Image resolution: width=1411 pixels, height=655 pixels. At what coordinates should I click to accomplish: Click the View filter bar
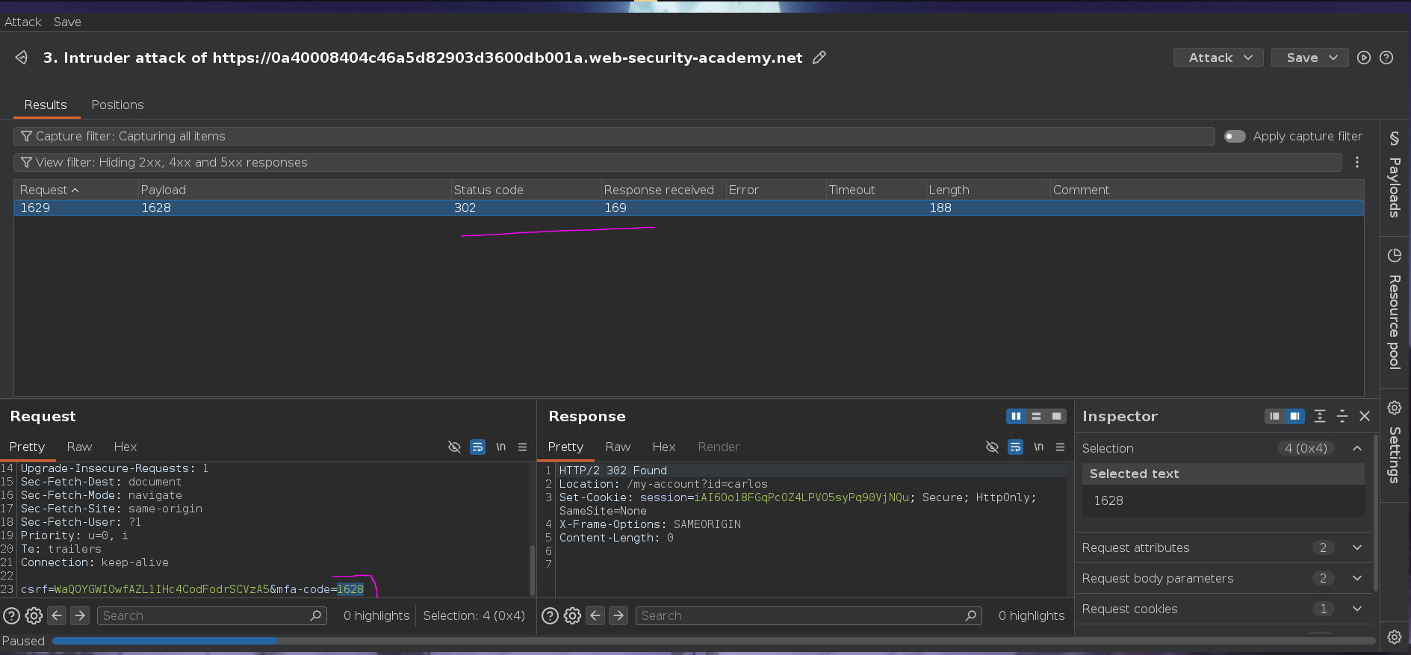tap(677, 162)
